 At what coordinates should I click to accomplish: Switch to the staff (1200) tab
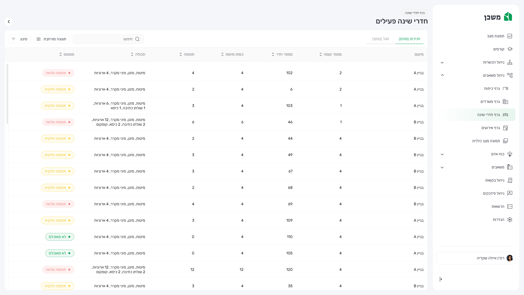click(x=380, y=39)
